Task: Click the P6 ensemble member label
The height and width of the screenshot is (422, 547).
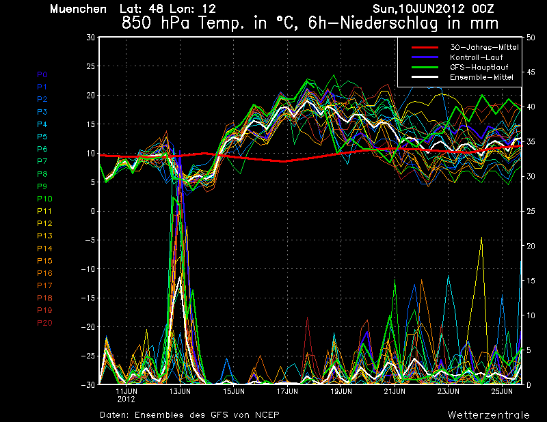Action: coord(42,149)
